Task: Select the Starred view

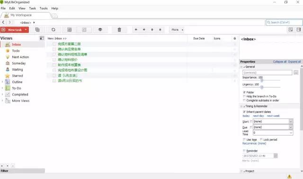Action: click(x=18, y=76)
